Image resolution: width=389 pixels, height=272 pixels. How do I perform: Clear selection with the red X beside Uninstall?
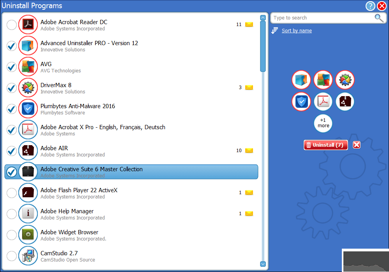point(357,145)
